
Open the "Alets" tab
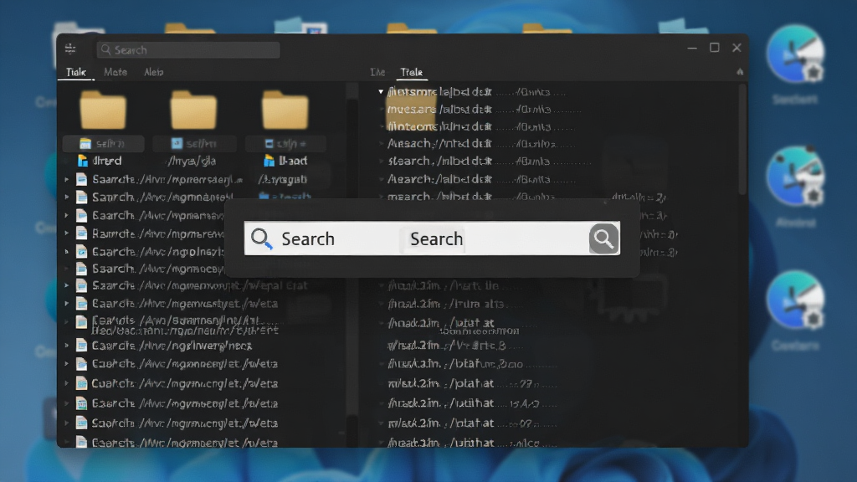click(154, 72)
